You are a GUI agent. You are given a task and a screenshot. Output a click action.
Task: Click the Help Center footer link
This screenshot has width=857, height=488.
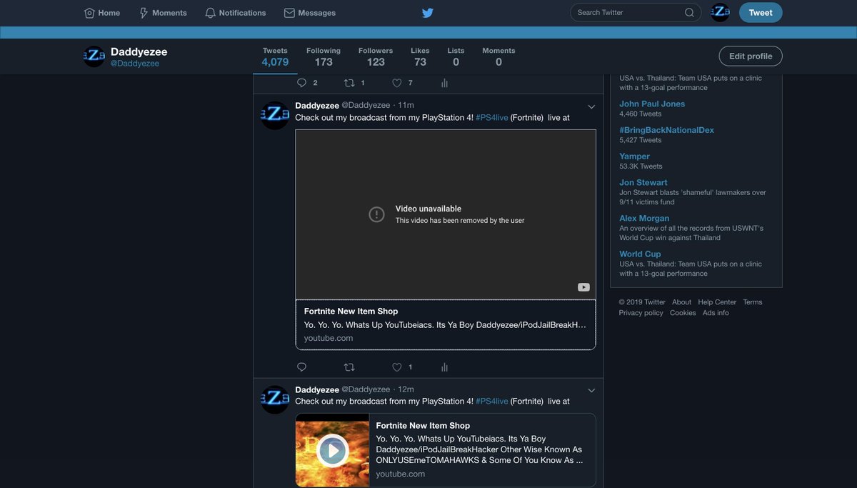point(717,302)
